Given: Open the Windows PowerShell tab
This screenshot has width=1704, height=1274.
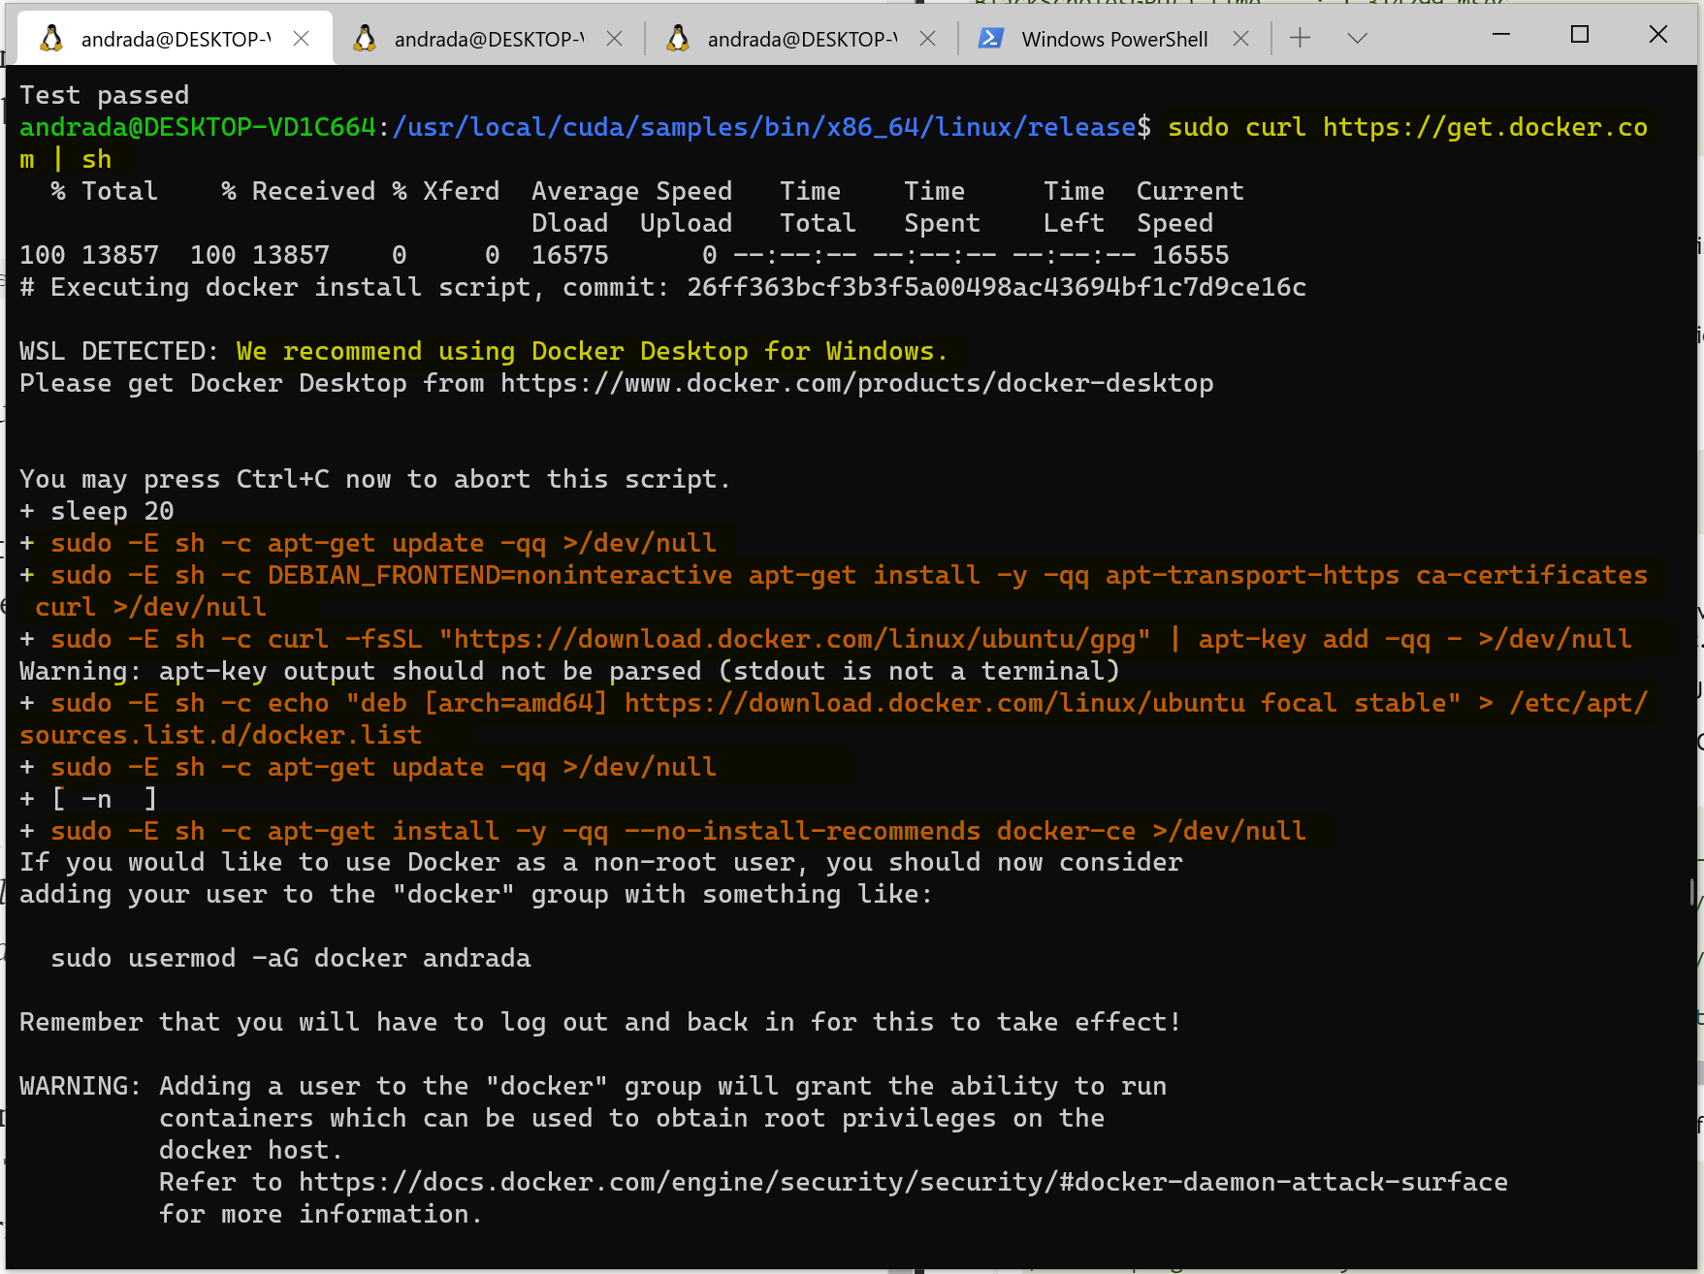Looking at the screenshot, I should 1114,39.
